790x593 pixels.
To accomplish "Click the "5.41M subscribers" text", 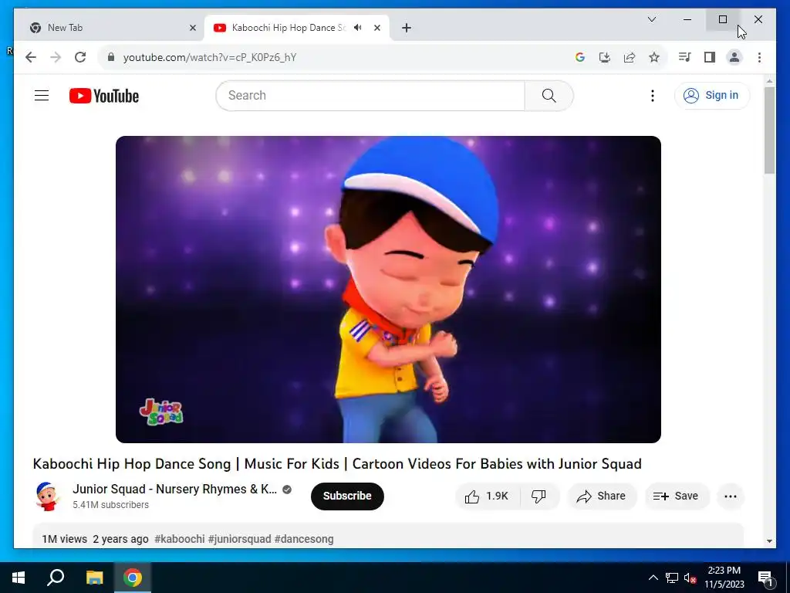I will click(x=110, y=505).
